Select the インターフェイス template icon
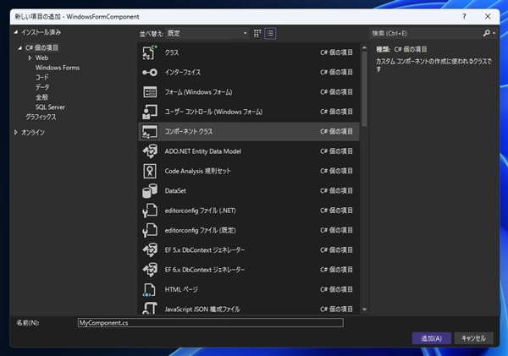 (x=150, y=72)
